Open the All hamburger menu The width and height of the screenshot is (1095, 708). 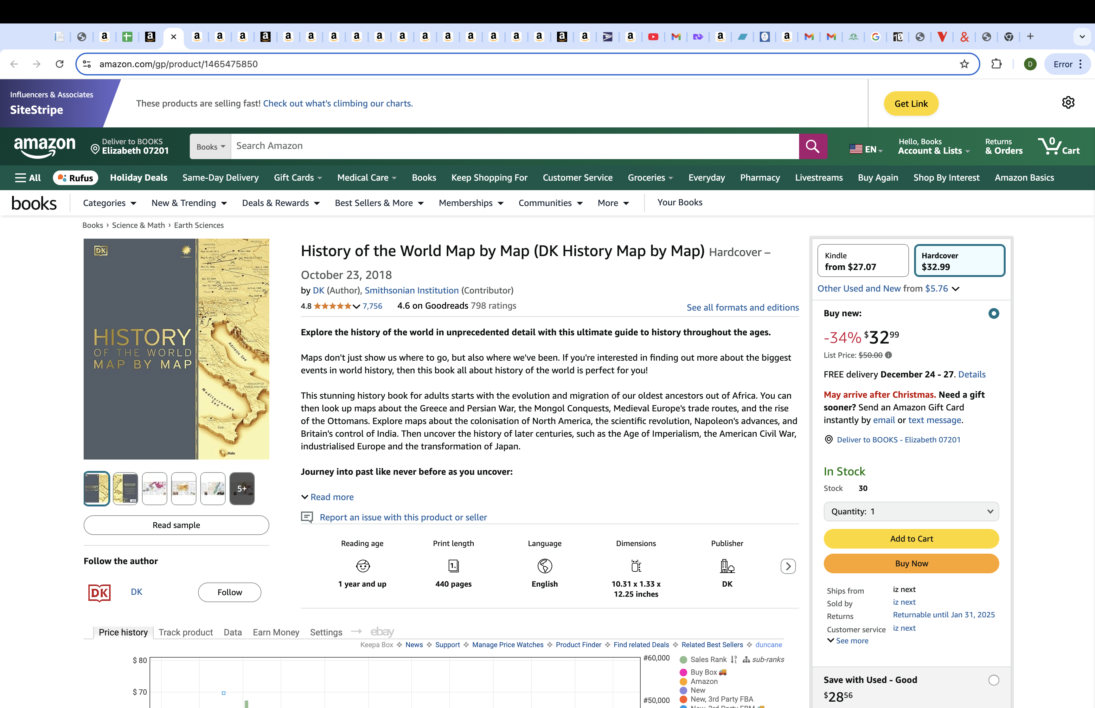pyautogui.click(x=28, y=177)
